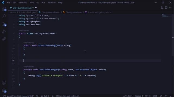
Task: Open the Go menu
Action: (x=38, y=2)
